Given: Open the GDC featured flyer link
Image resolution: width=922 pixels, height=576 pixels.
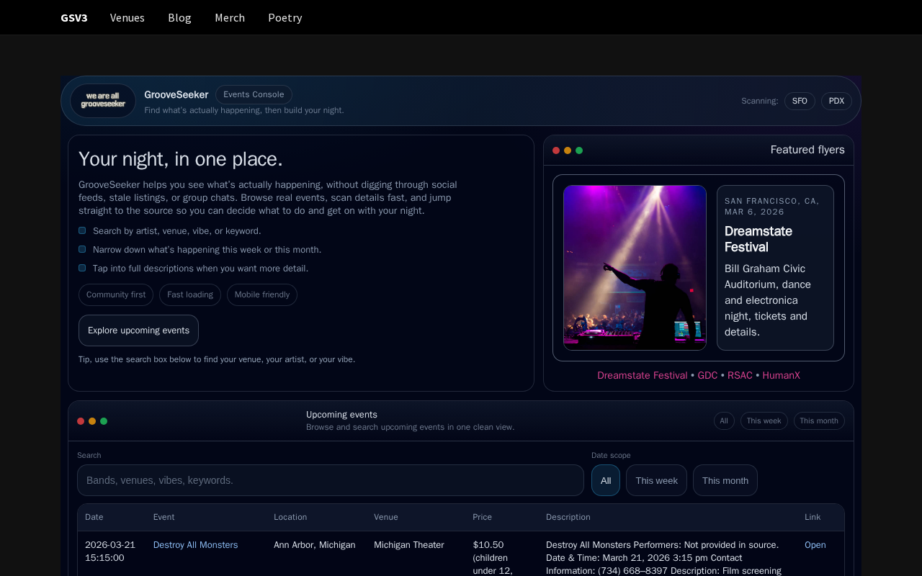Looking at the screenshot, I should [707, 375].
